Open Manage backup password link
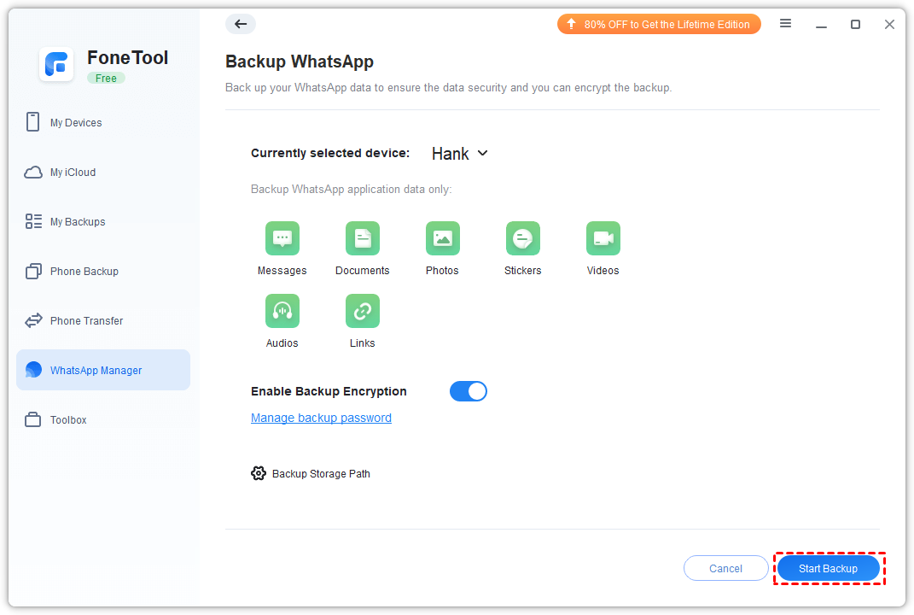Screen dimensions: 914x615 (x=321, y=418)
